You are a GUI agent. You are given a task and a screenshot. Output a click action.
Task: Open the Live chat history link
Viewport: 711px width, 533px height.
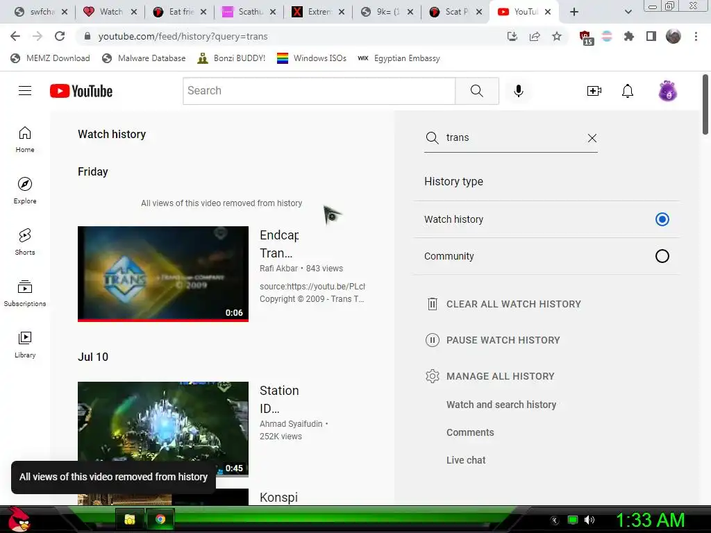(466, 460)
